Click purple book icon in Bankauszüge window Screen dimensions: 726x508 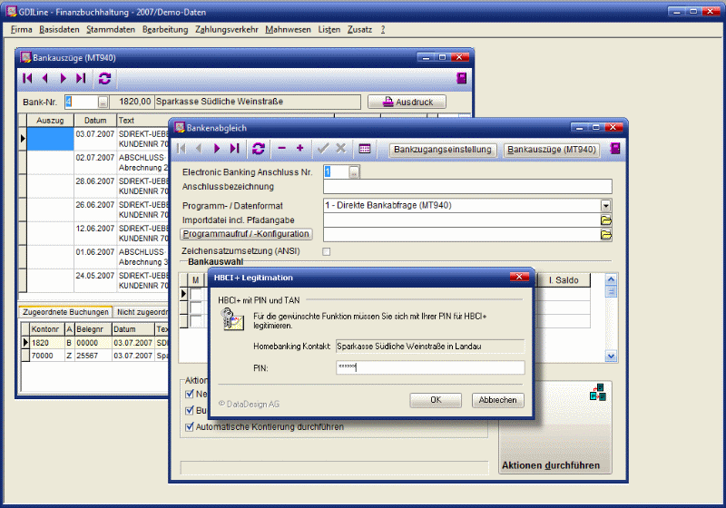coord(462,79)
